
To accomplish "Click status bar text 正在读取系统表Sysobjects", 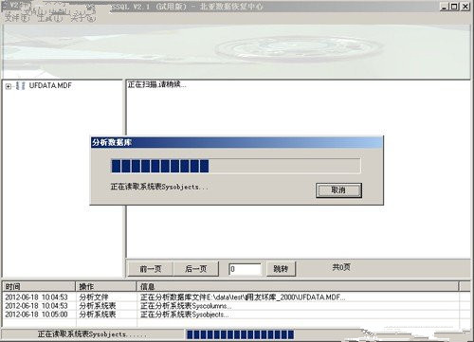I will [x=92, y=334].
